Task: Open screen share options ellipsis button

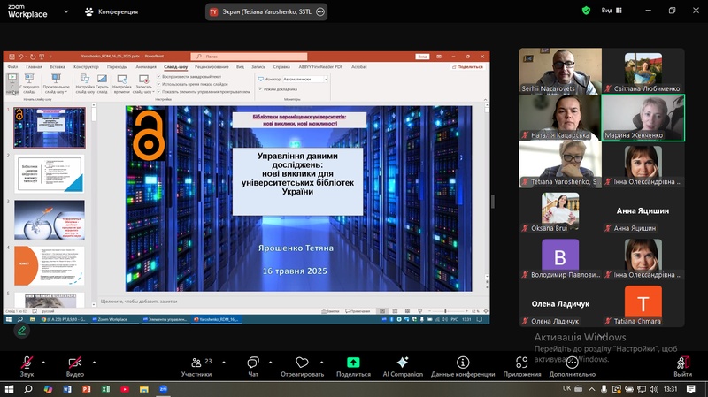Action: pyautogui.click(x=320, y=11)
